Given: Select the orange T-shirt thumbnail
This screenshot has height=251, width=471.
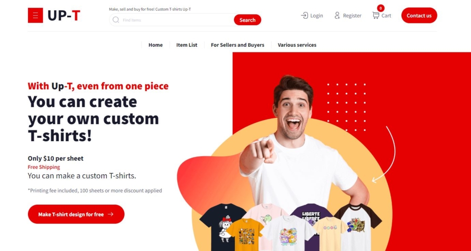Looking at the screenshot, I should pos(245,235).
